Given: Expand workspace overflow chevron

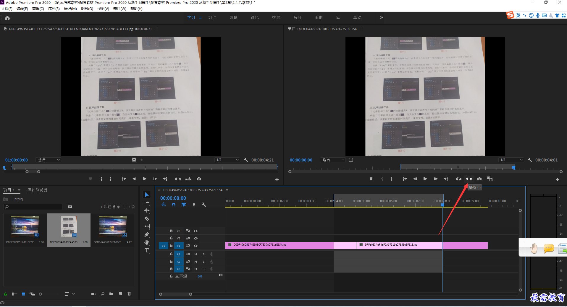Looking at the screenshot, I should pos(382,17).
